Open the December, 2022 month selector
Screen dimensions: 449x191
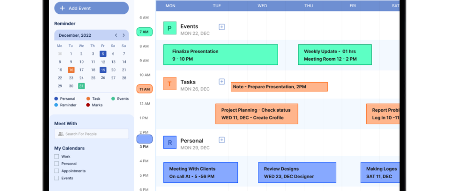click(75, 35)
